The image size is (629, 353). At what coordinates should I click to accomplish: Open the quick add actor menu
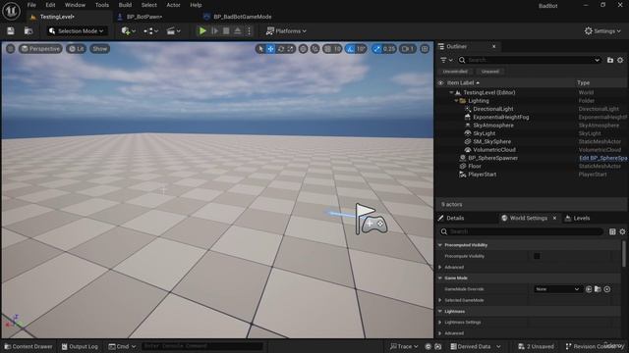[x=129, y=30]
